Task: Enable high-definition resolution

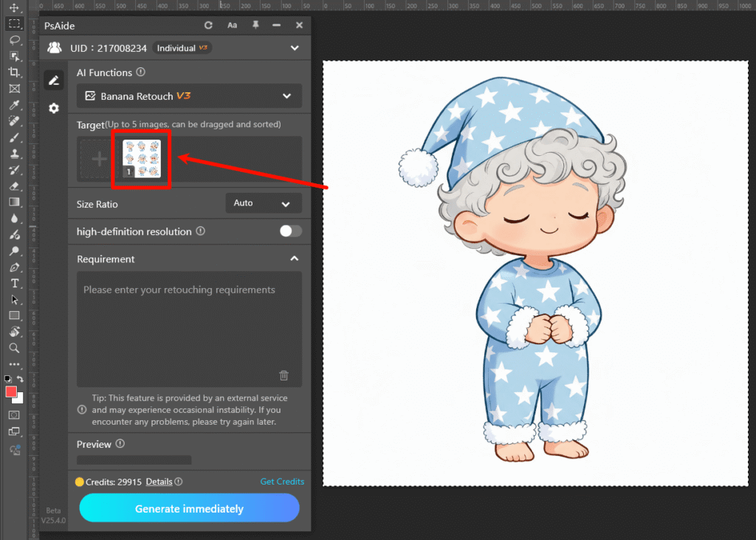Action: pyautogui.click(x=290, y=230)
